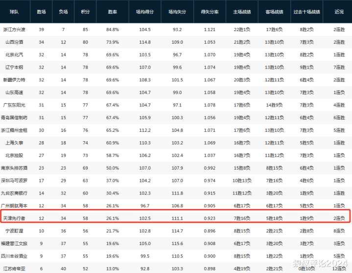Click the 主场战绩 column header
The height and width of the screenshot is (273, 352).
pyautogui.click(x=242, y=12)
